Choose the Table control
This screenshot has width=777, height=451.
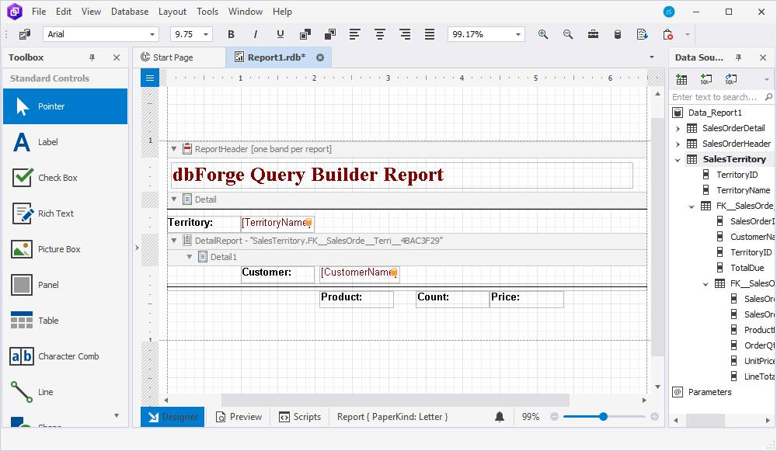[65, 321]
